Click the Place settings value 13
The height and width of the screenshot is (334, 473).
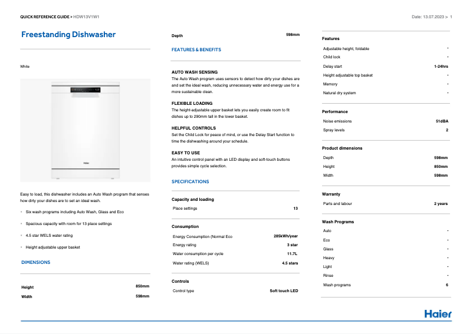(295, 209)
